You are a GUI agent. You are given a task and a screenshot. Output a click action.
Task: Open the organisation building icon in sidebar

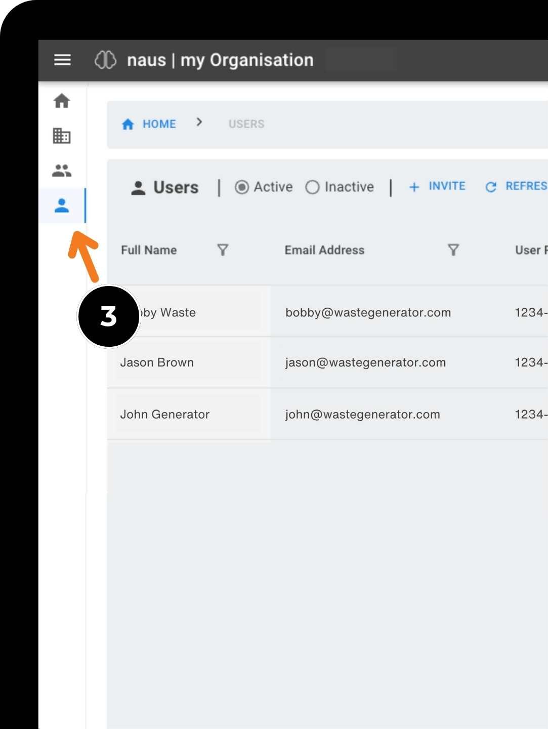coord(62,136)
